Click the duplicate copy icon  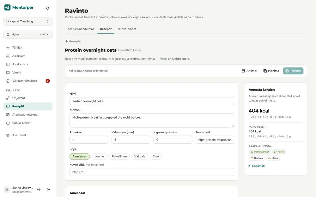265,71
